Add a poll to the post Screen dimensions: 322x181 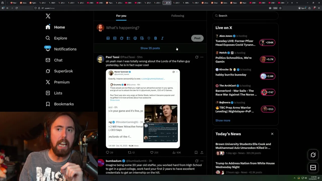[128, 38]
